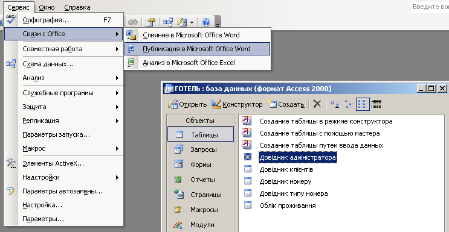
Task: Click the delete X icon in the database window
Action: (317, 104)
